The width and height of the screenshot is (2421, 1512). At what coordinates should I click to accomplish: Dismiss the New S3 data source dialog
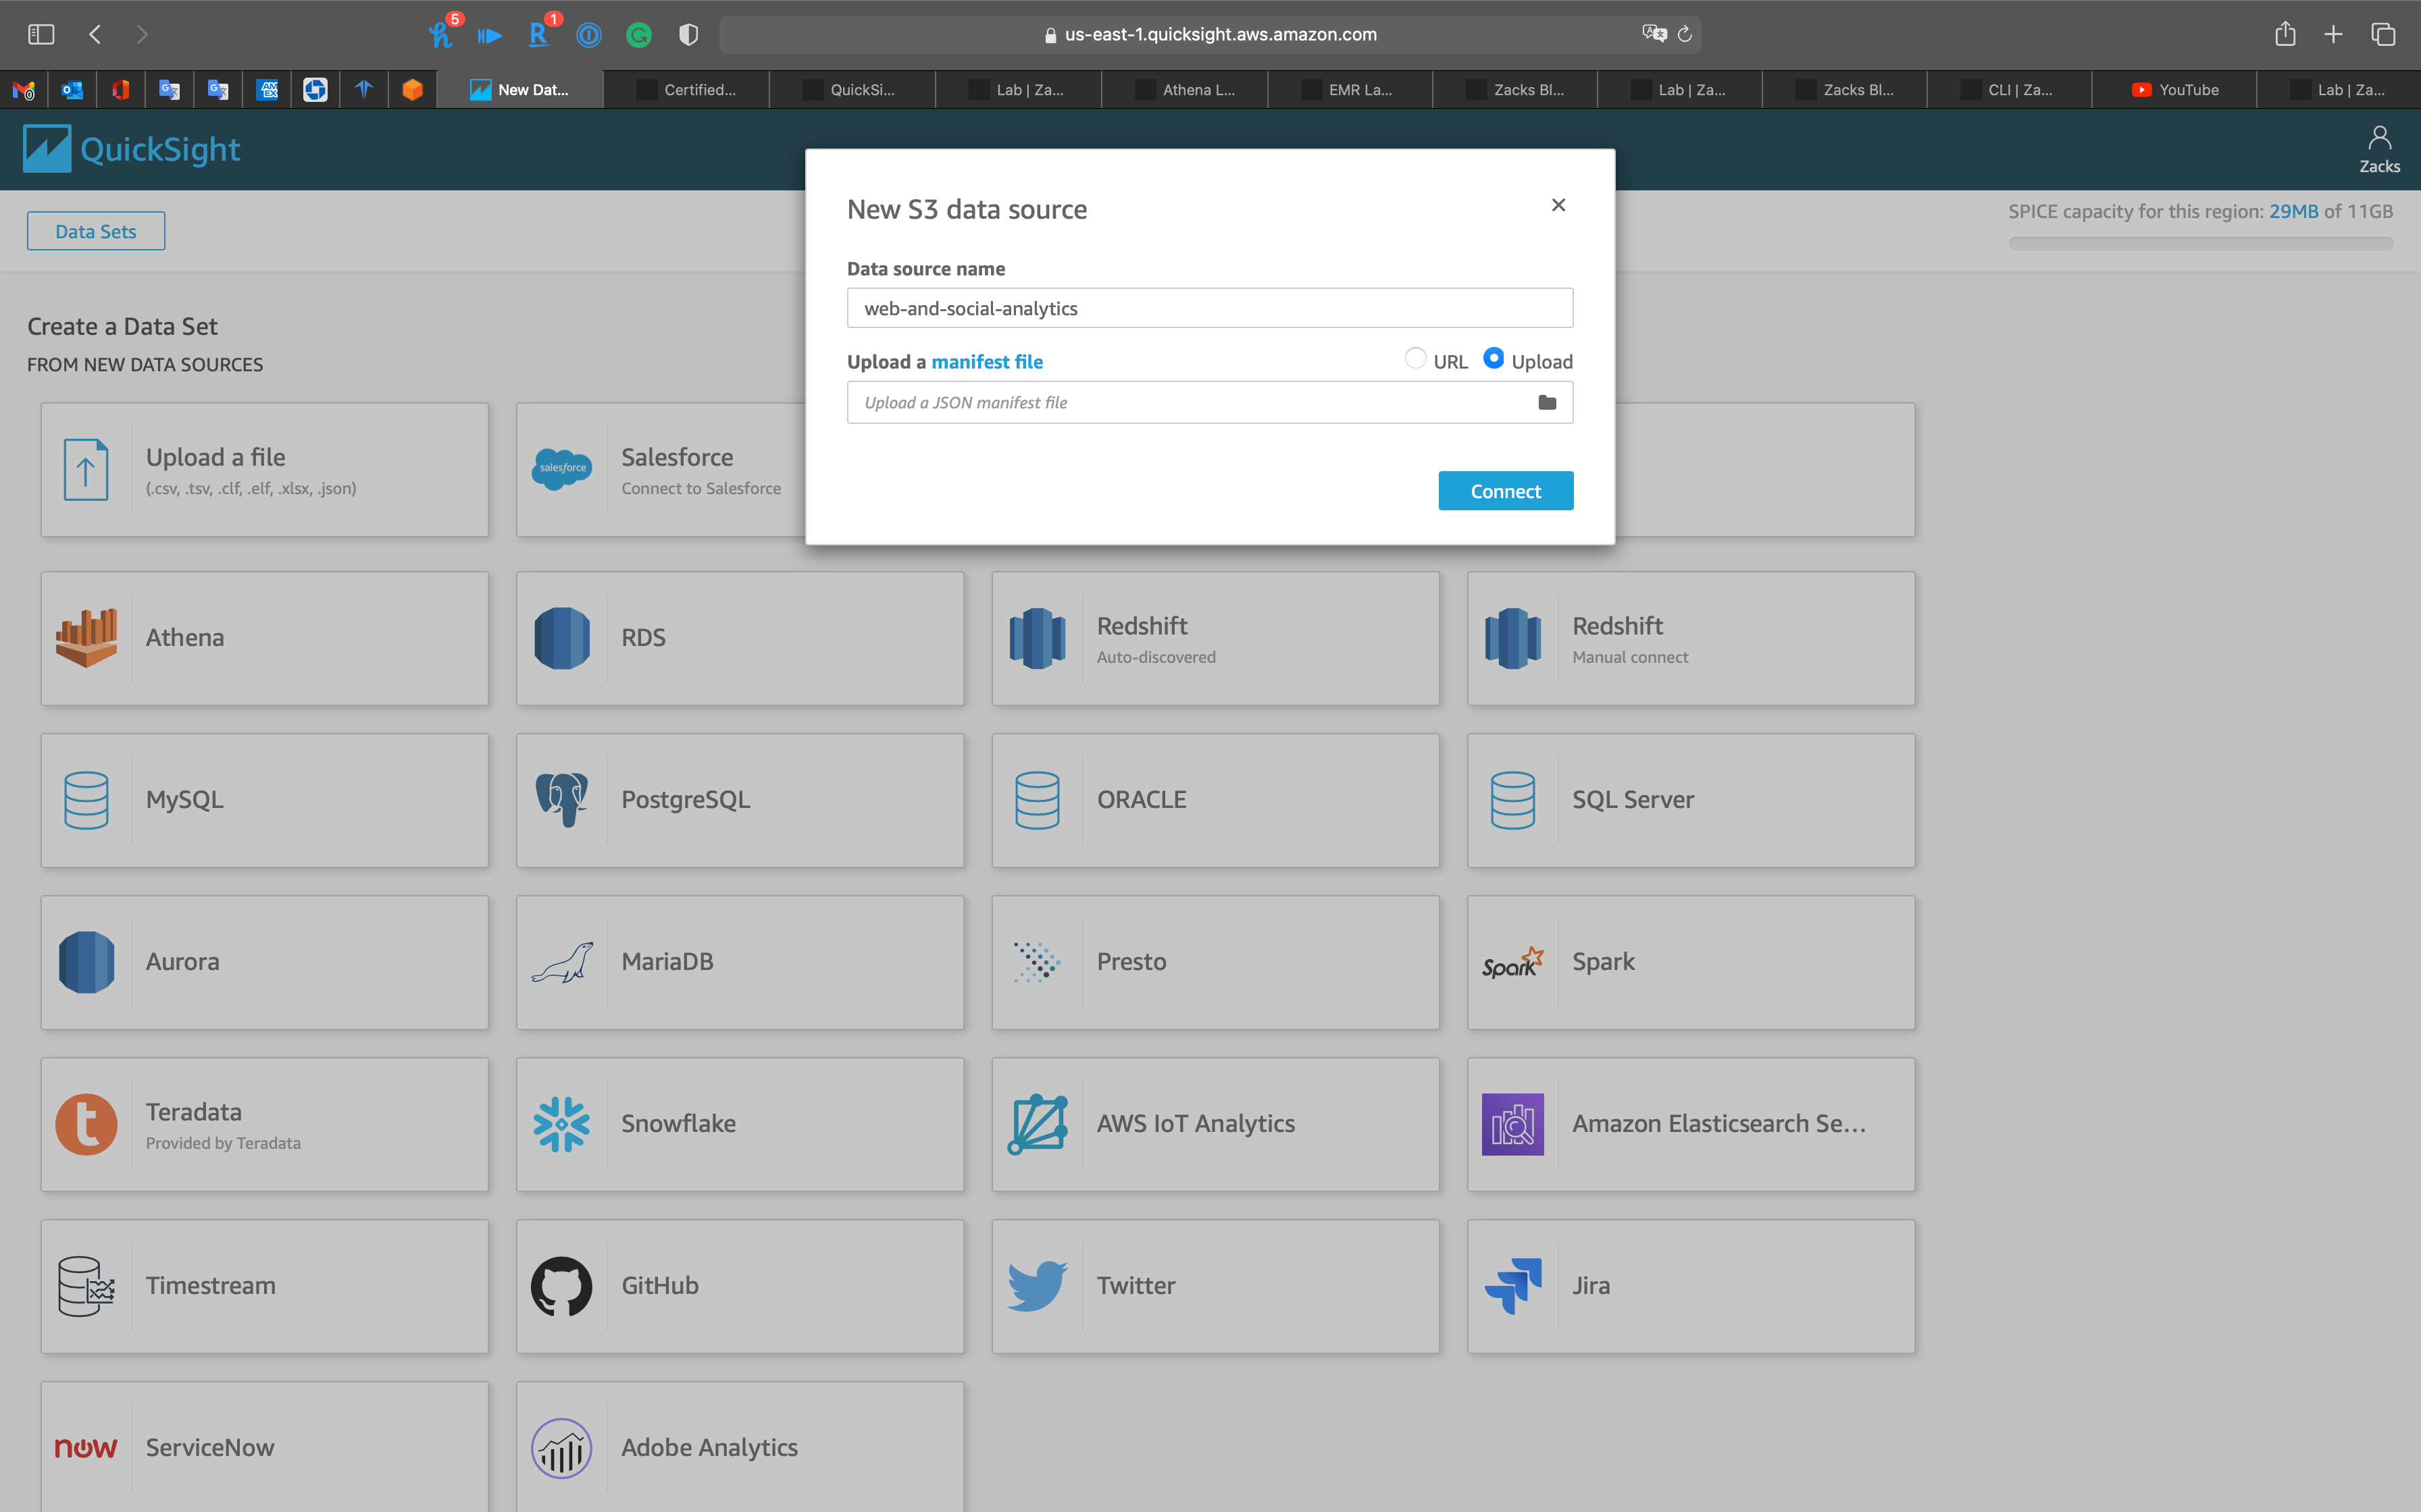tap(1558, 205)
